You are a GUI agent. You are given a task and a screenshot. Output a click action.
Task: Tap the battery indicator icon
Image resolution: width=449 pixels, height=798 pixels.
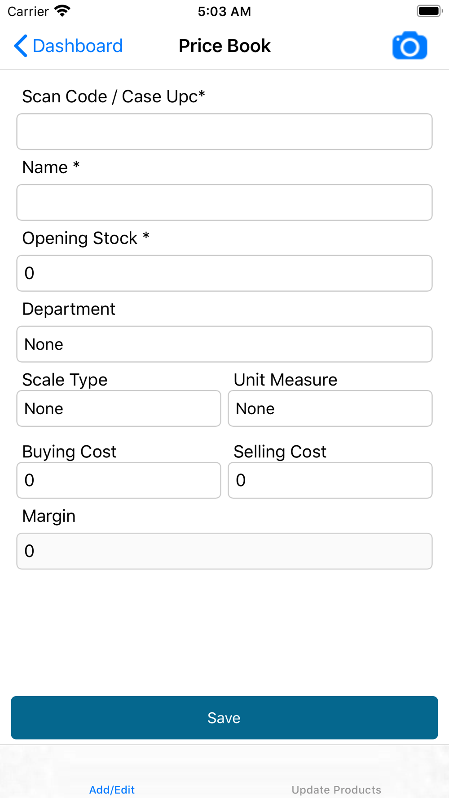coord(429,11)
